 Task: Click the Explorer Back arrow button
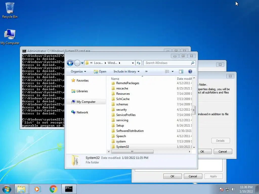[70, 63]
